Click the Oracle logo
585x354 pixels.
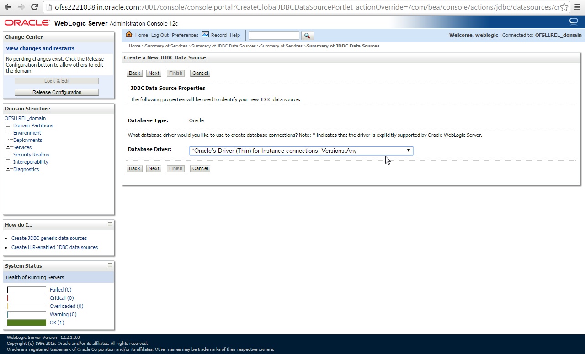tap(27, 23)
